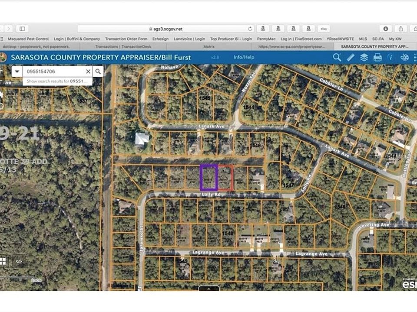Open the eBay shortcut button
Image resolution: width=417 pixels, height=312 pixels.
click(324, 29)
